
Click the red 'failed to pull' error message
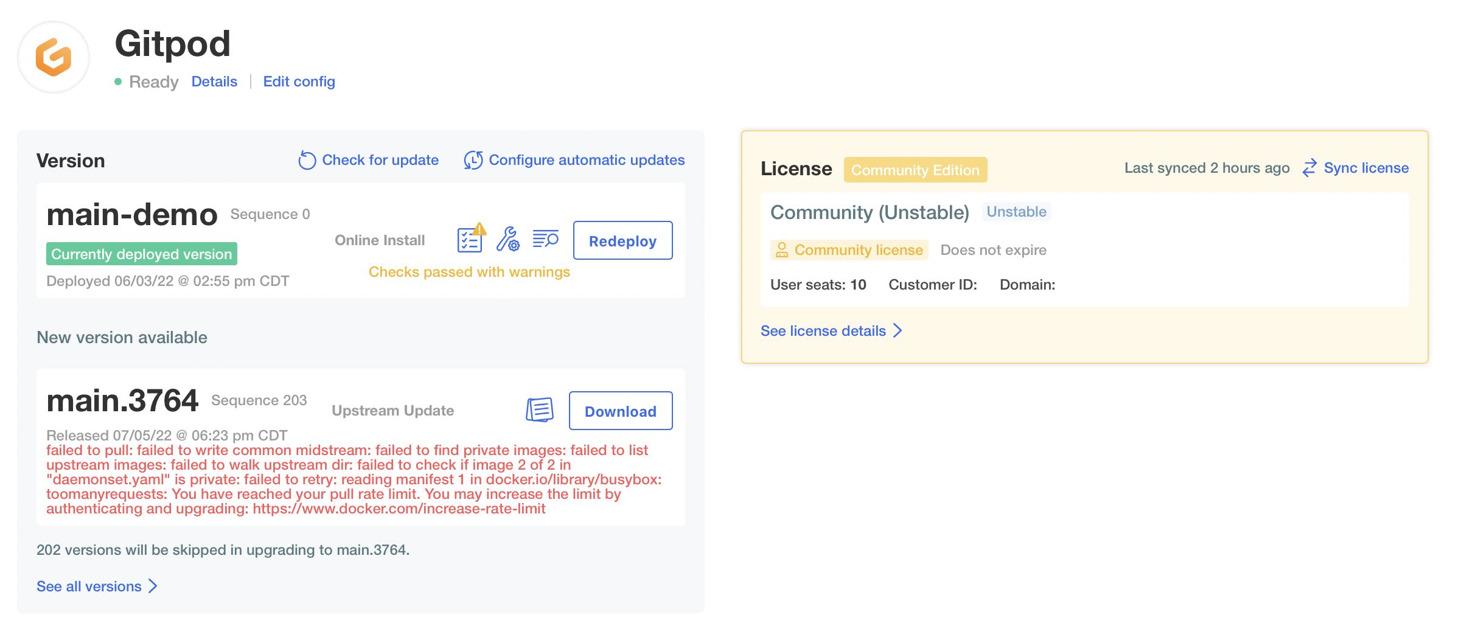[354, 479]
